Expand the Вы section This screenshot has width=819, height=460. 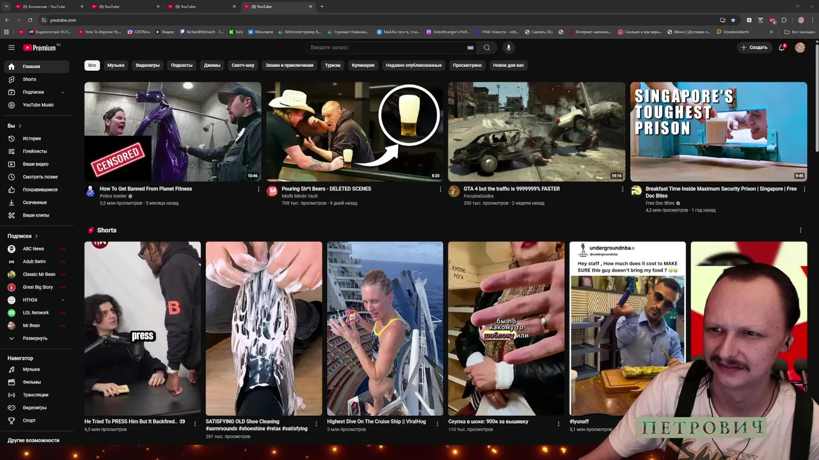coord(15,126)
